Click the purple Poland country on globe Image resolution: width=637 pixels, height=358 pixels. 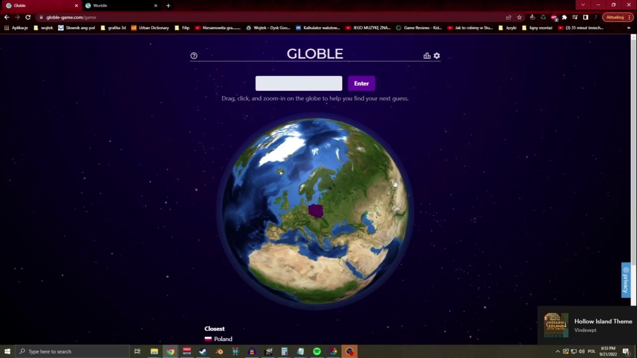point(316,211)
